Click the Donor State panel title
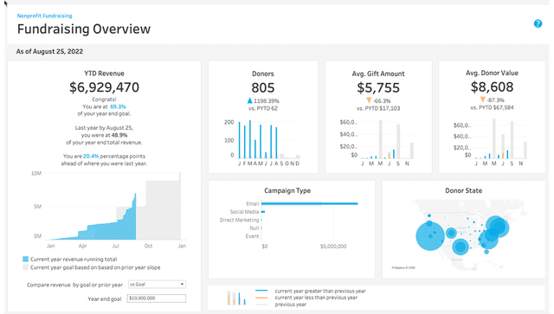554x314 pixels. tap(464, 190)
